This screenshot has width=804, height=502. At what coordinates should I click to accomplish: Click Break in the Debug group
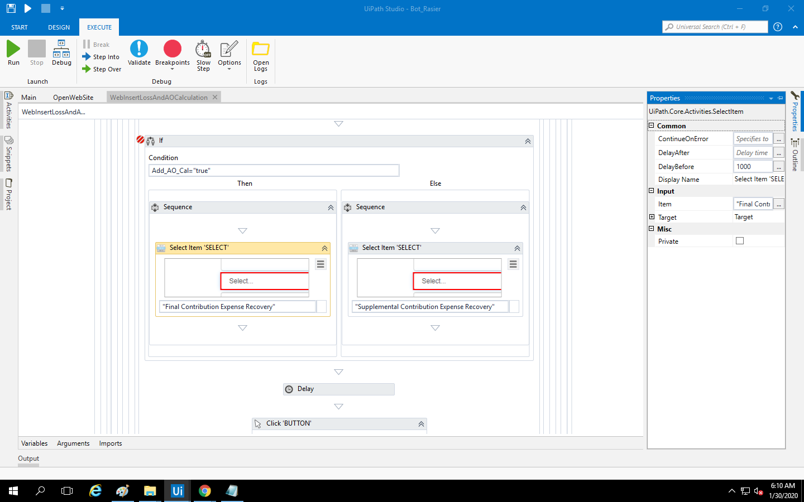97,45
